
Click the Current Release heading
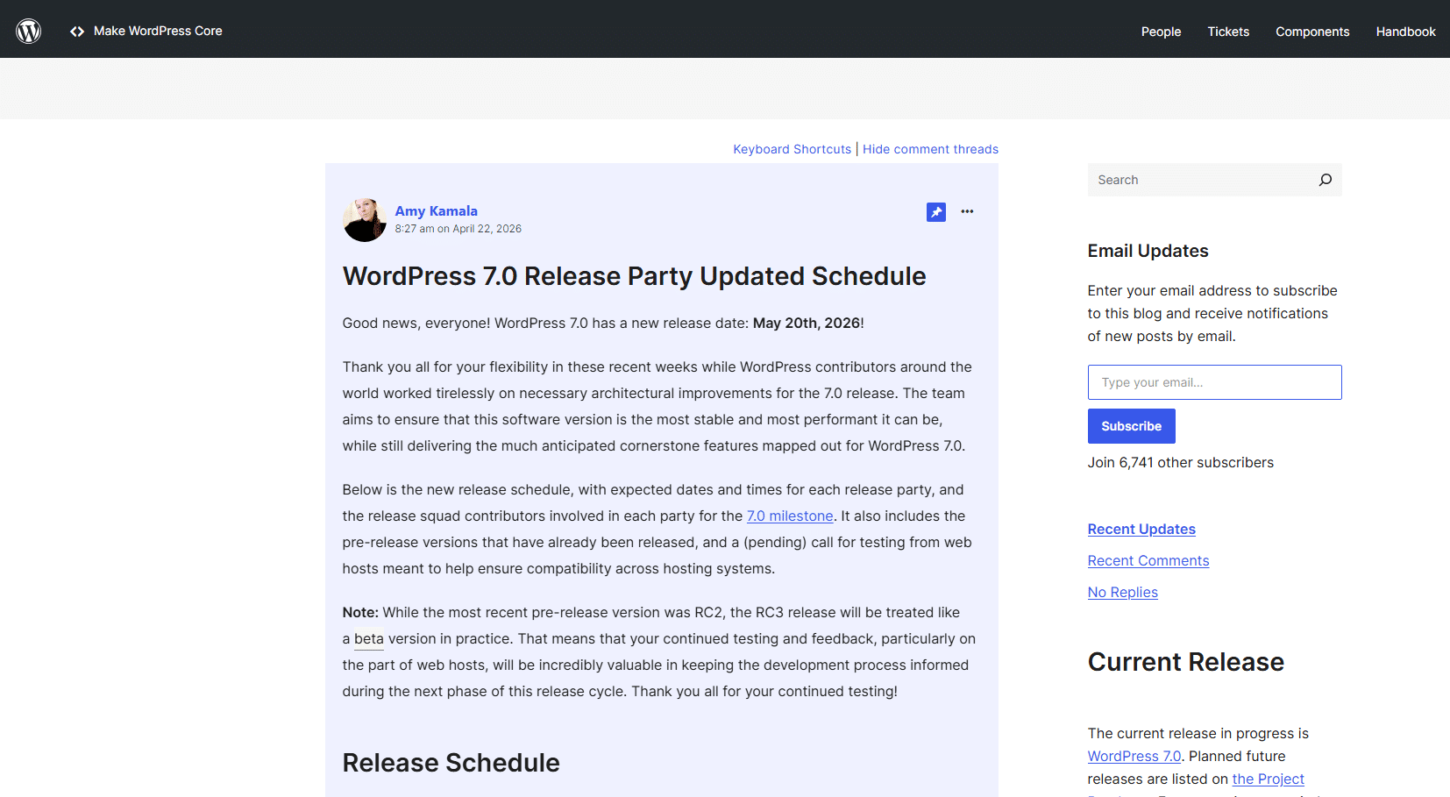click(1185, 662)
